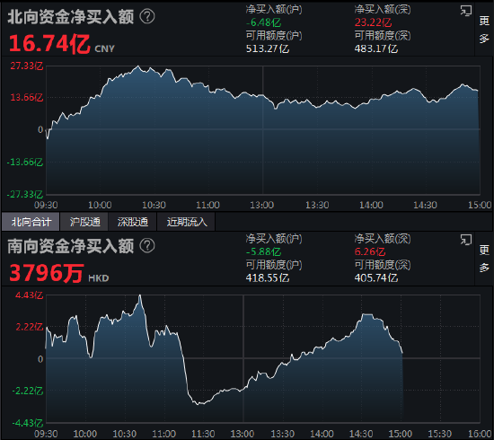Click -2.22亿 axis label on southbound chart

click(28, 392)
